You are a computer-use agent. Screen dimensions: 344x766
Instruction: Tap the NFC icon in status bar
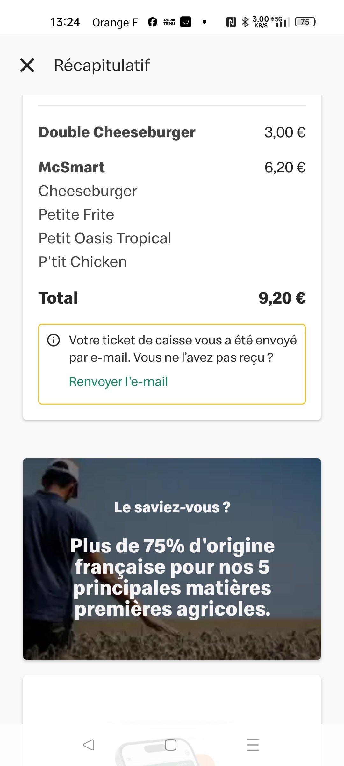coord(231,22)
